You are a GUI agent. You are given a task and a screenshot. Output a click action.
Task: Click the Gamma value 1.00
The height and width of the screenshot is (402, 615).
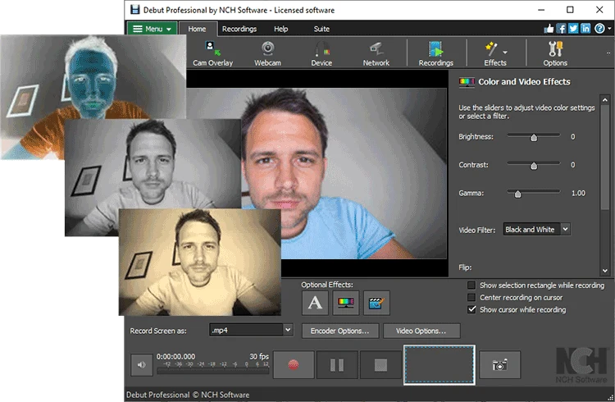578,193
